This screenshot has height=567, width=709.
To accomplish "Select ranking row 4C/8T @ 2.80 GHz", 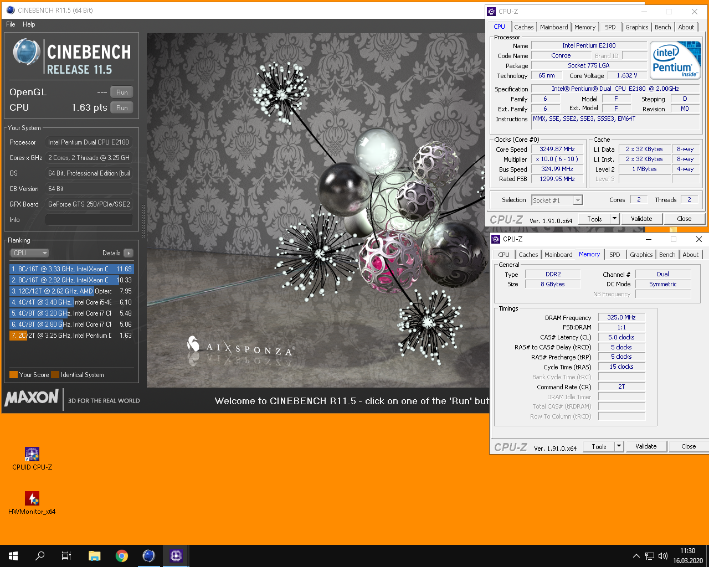I will [71, 324].
